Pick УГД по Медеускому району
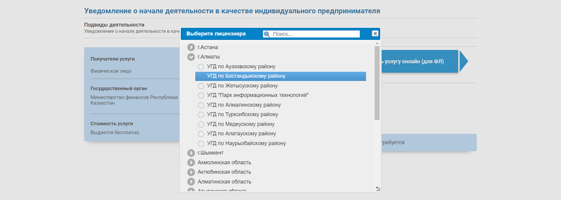 point(241,124)
